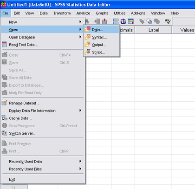Click the greyed Print Preview entry
The width and height of the screenshot is (195, 189).
43,143
